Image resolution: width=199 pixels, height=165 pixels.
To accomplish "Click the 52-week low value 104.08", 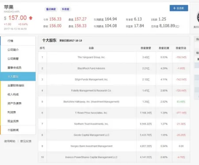I will click(111, 26).
